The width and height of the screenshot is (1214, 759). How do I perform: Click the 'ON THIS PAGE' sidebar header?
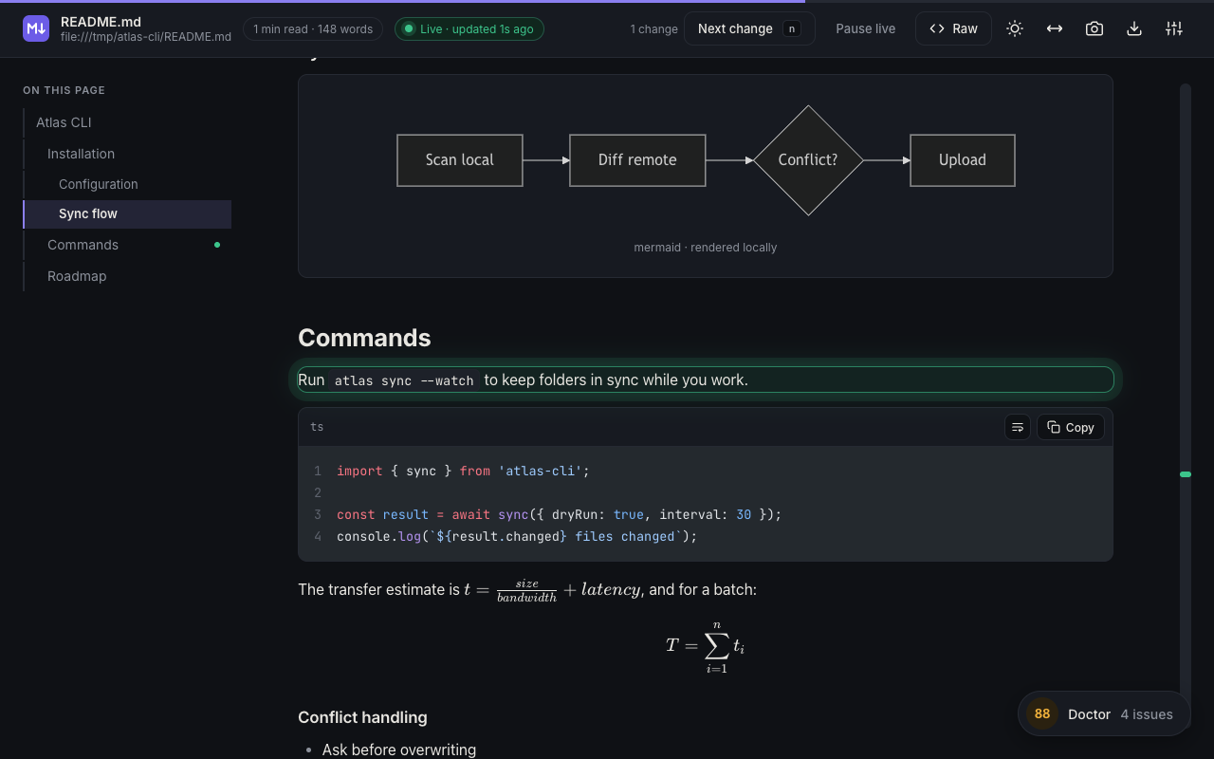(64, 90)
